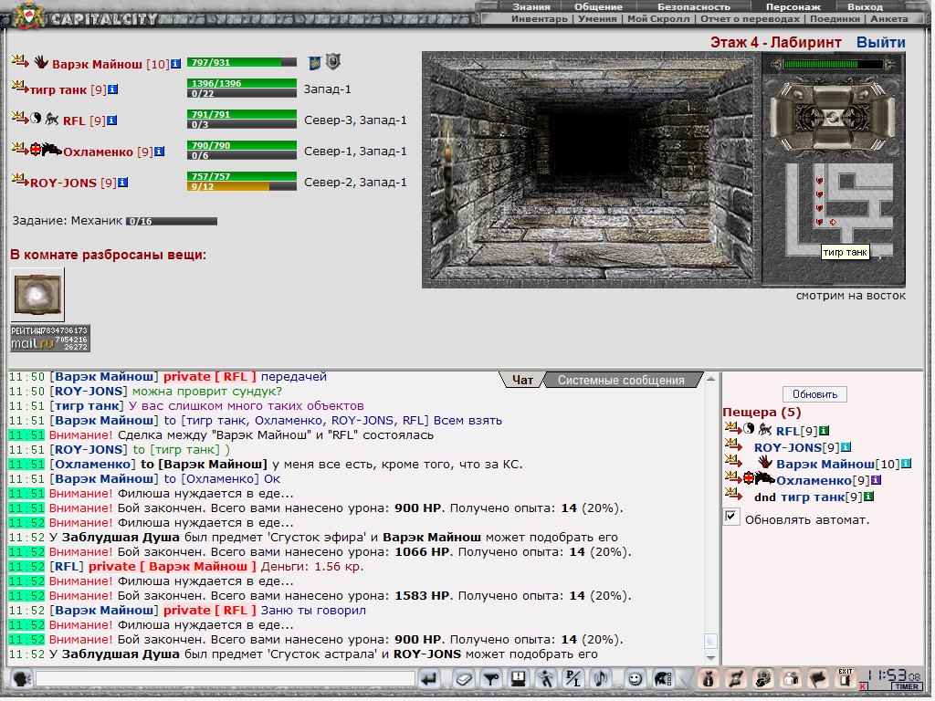The image size is (935, 701).
Task: Click the eraser icon to clear chat
Action: pos(464,679)
